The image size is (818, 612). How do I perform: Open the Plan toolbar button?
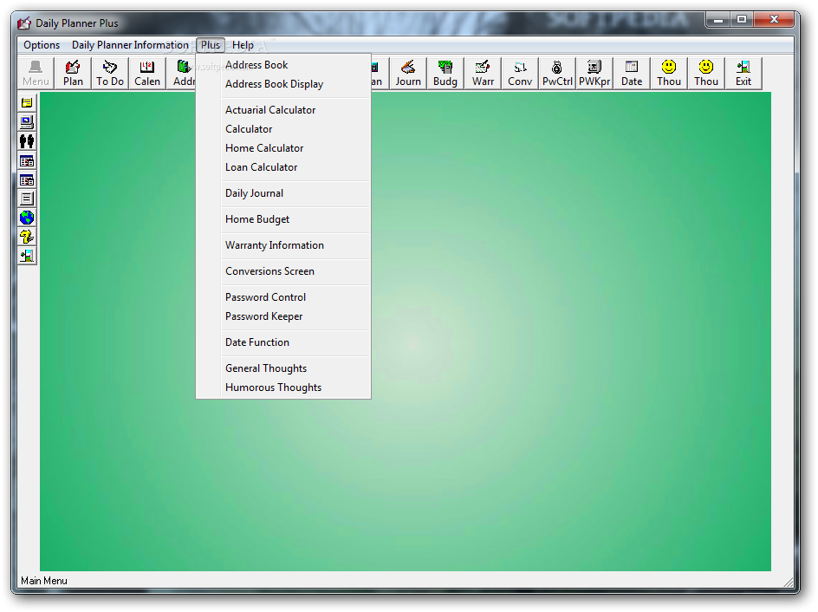tap(73, 73)
